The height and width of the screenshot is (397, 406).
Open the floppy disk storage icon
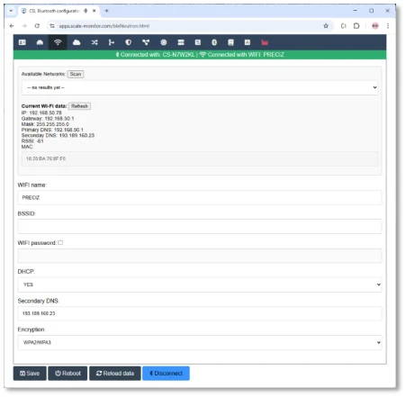[x=230, y=42]
